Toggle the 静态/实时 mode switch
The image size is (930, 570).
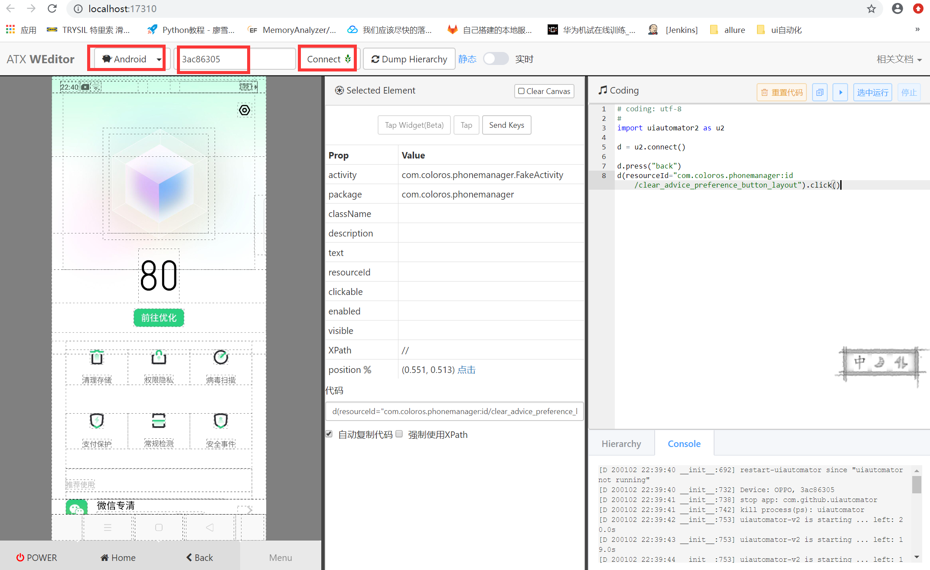(x=496, y=59)
